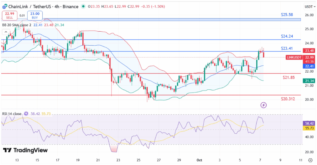Click the RSI refresh circular icon

pyautogui.click(x=26, y=114)
